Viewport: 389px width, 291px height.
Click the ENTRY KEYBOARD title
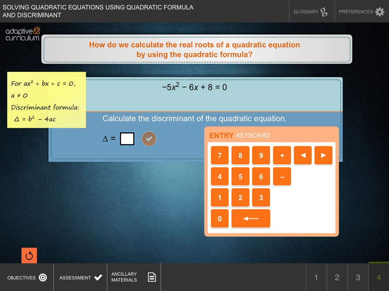(240, 135)
